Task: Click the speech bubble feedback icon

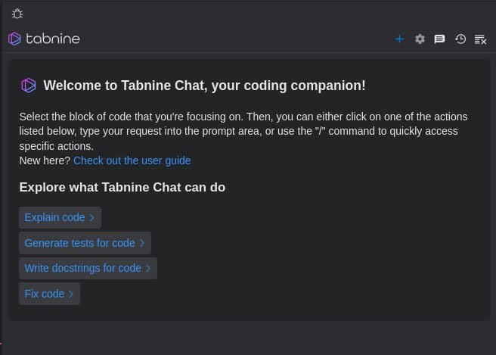Action: point(439,39)
